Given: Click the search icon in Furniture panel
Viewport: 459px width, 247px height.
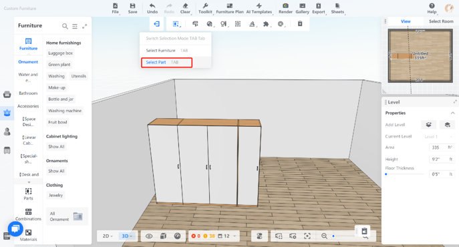Looking at the screenshot, I should point(65,26).
